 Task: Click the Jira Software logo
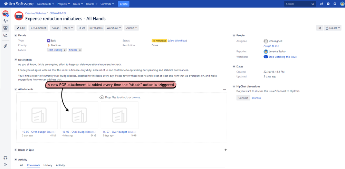(x=19, y=4)
